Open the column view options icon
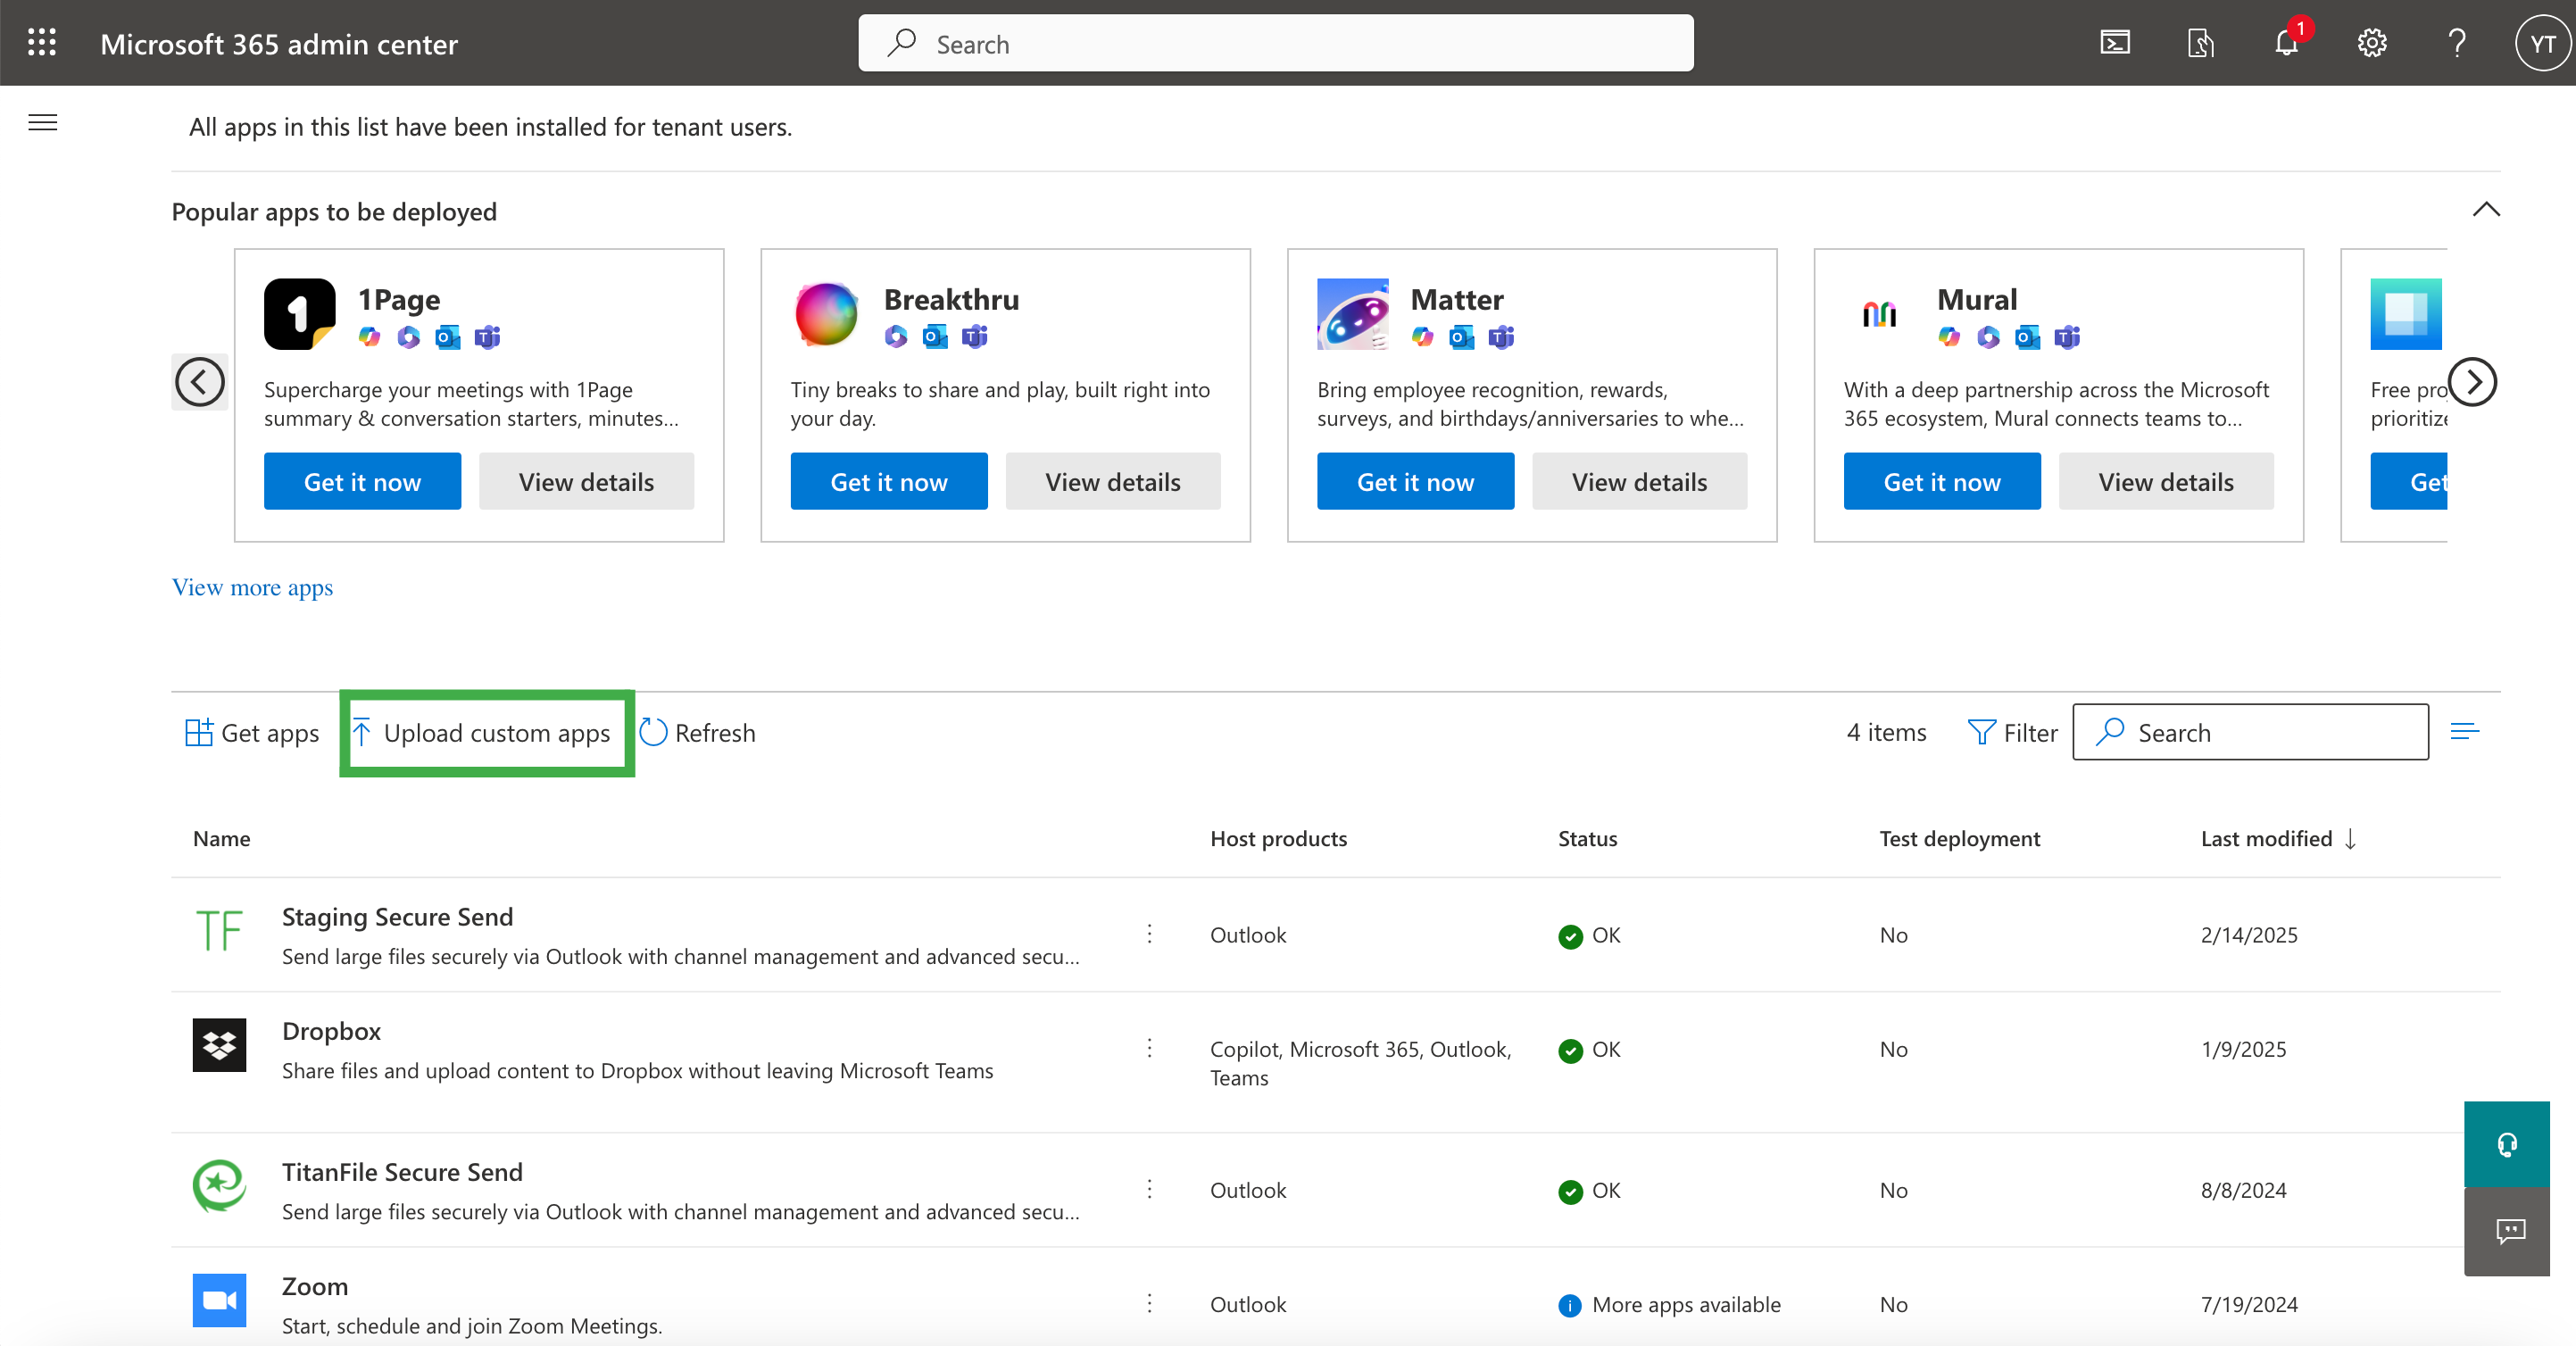The width and height of the screenshot is (2576, 1346). click(2464, 732)
